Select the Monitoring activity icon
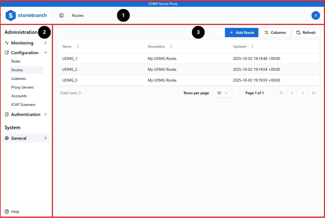Screen dimensions: 325x218 pos(7,43)
